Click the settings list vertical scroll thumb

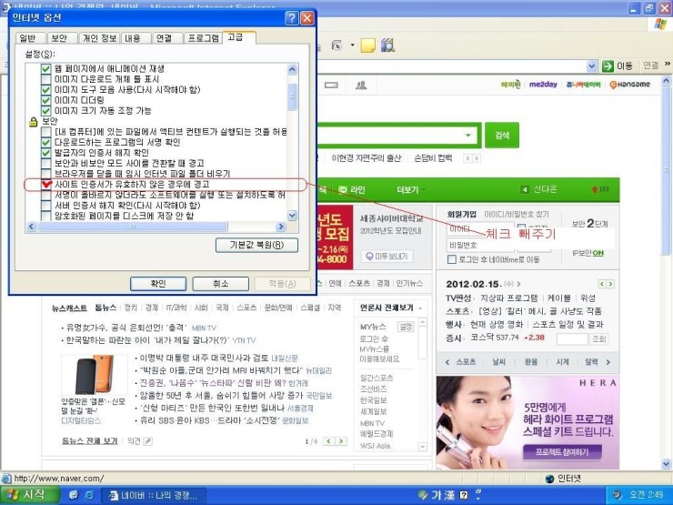point(292,97)
